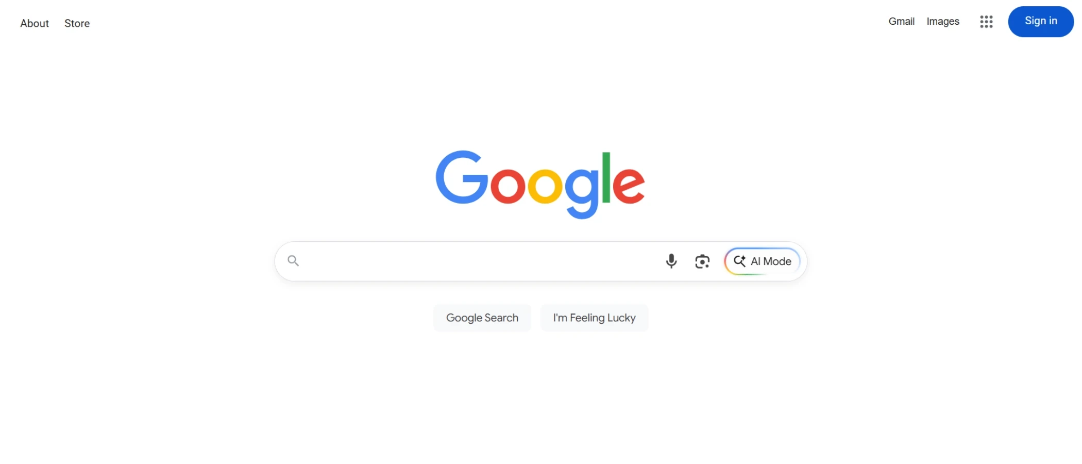The height and width of the screenshot is (464, 1082).
Task: Click the AI Mode button
Action: 762,261
